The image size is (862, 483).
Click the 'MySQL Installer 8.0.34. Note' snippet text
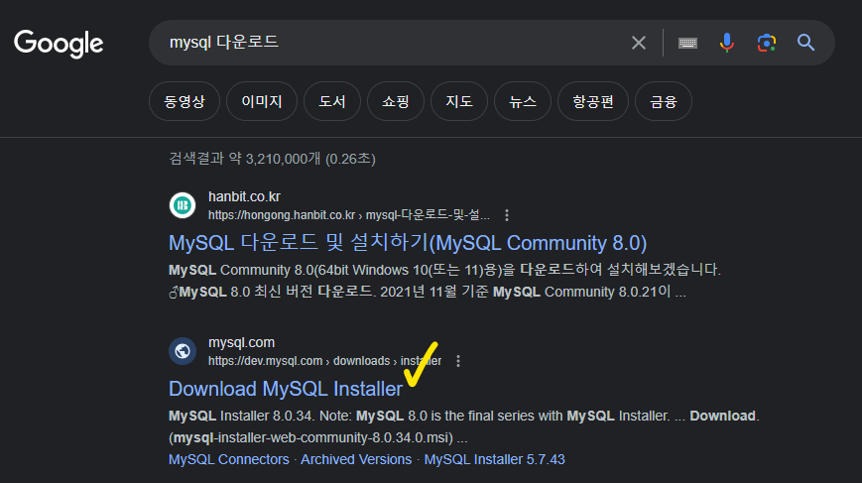click(x=463, y=426)
